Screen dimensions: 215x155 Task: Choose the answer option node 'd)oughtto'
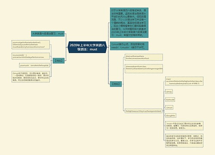[x=171, y=115]
